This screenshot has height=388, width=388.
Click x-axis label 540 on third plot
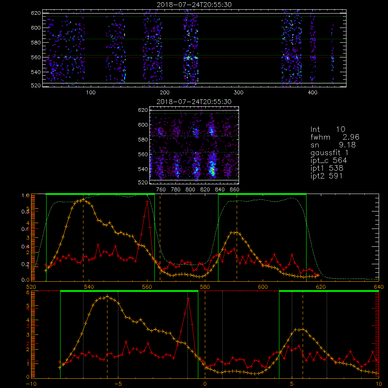(89, 287)
